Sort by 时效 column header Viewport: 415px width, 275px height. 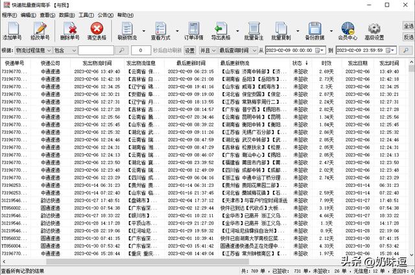coord(326,64)
